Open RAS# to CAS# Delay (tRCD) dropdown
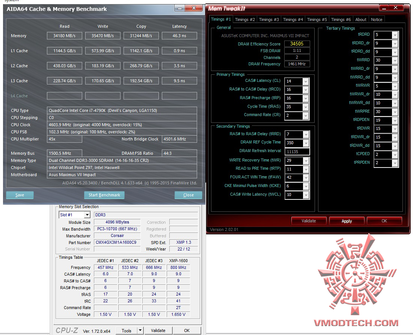The width and height of the screenshot is (413, 335). pyautogui.click(x=306, y=90)
